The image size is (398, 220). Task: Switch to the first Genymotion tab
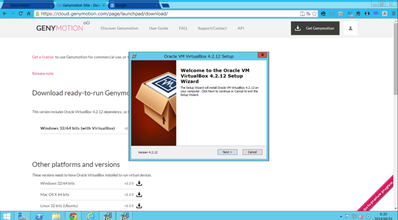pyautogui.click(x=27, y=5)
